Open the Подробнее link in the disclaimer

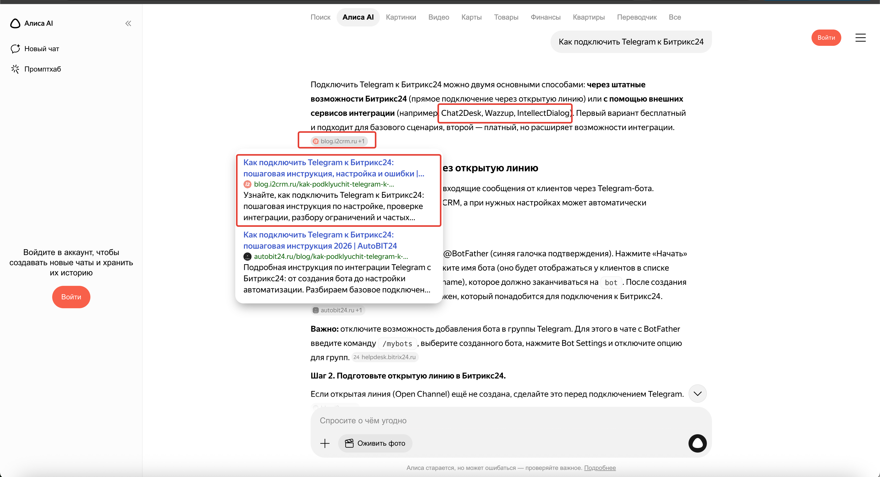point(600,468)
